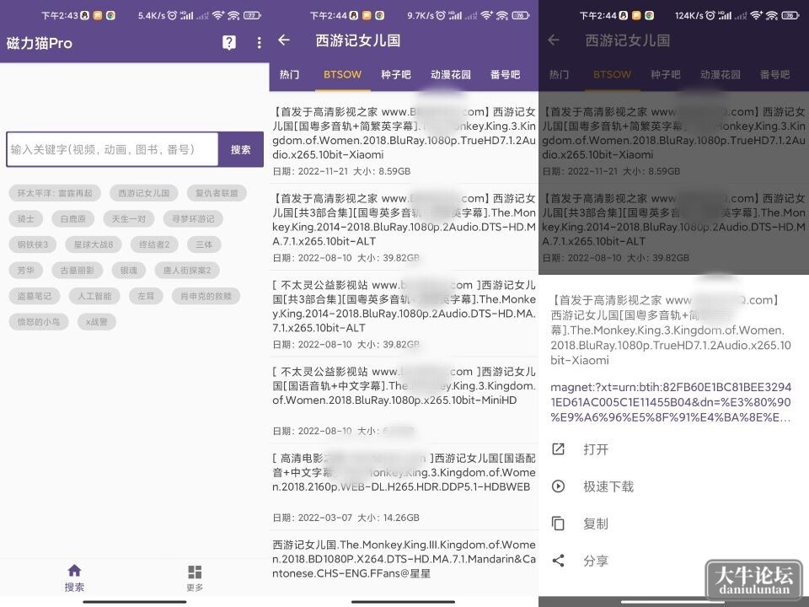Screen dimensions: 809x607
Task: Switch to the 种子吧 tab on the undimmed results screen
Action: (396, 75)
